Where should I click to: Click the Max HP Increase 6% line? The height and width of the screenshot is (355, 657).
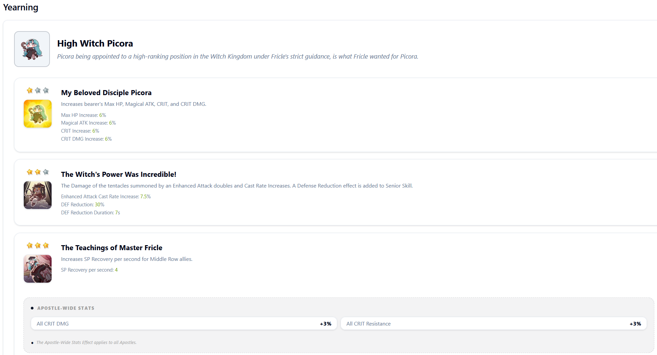click(83, 115)
